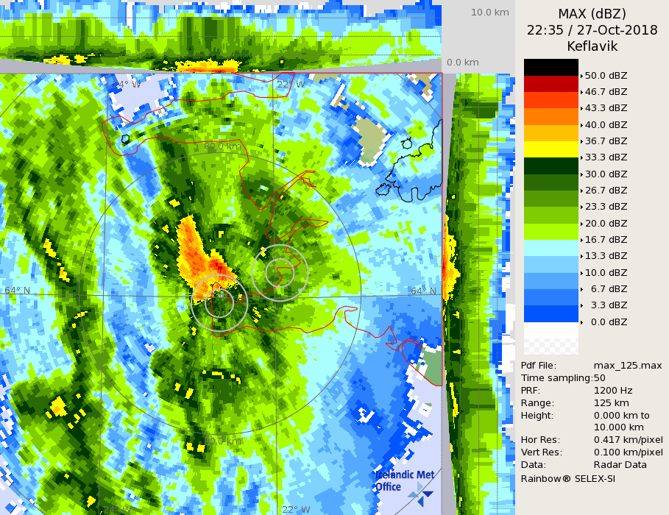Click the 125 km Range value
669x515 pixels.
coord(609,403)
